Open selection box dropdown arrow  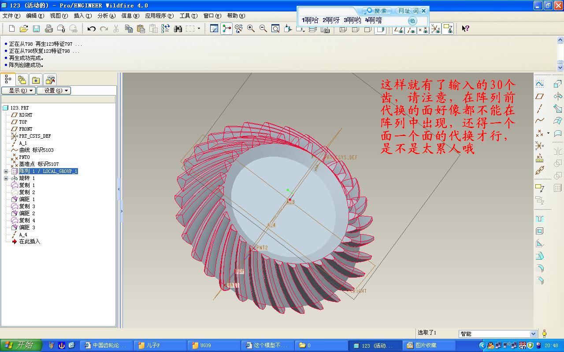(x=198, y=29)
